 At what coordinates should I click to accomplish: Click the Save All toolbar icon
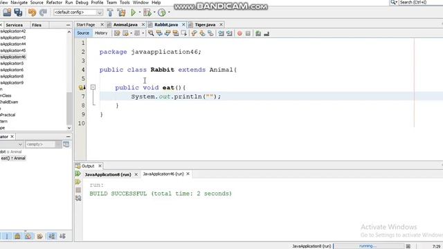tap(19, 12)
